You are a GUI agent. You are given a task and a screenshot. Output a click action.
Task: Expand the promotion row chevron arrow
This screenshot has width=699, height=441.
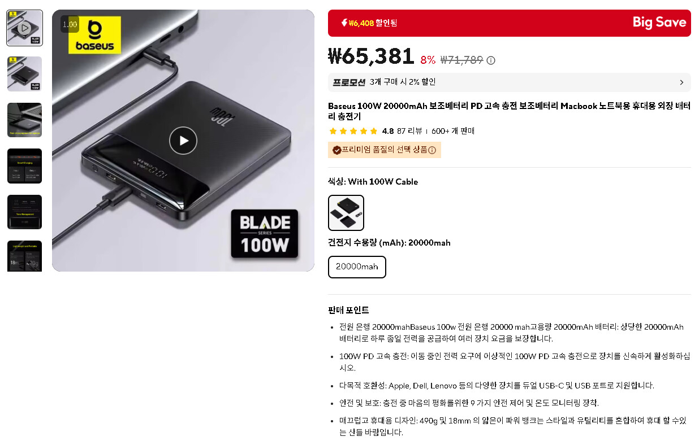681,82
